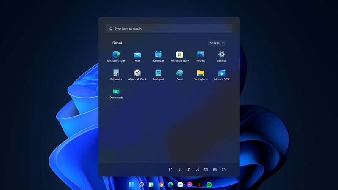Launch the Mail app
This screenshot has height=190, width=338.
coord(137,56)
